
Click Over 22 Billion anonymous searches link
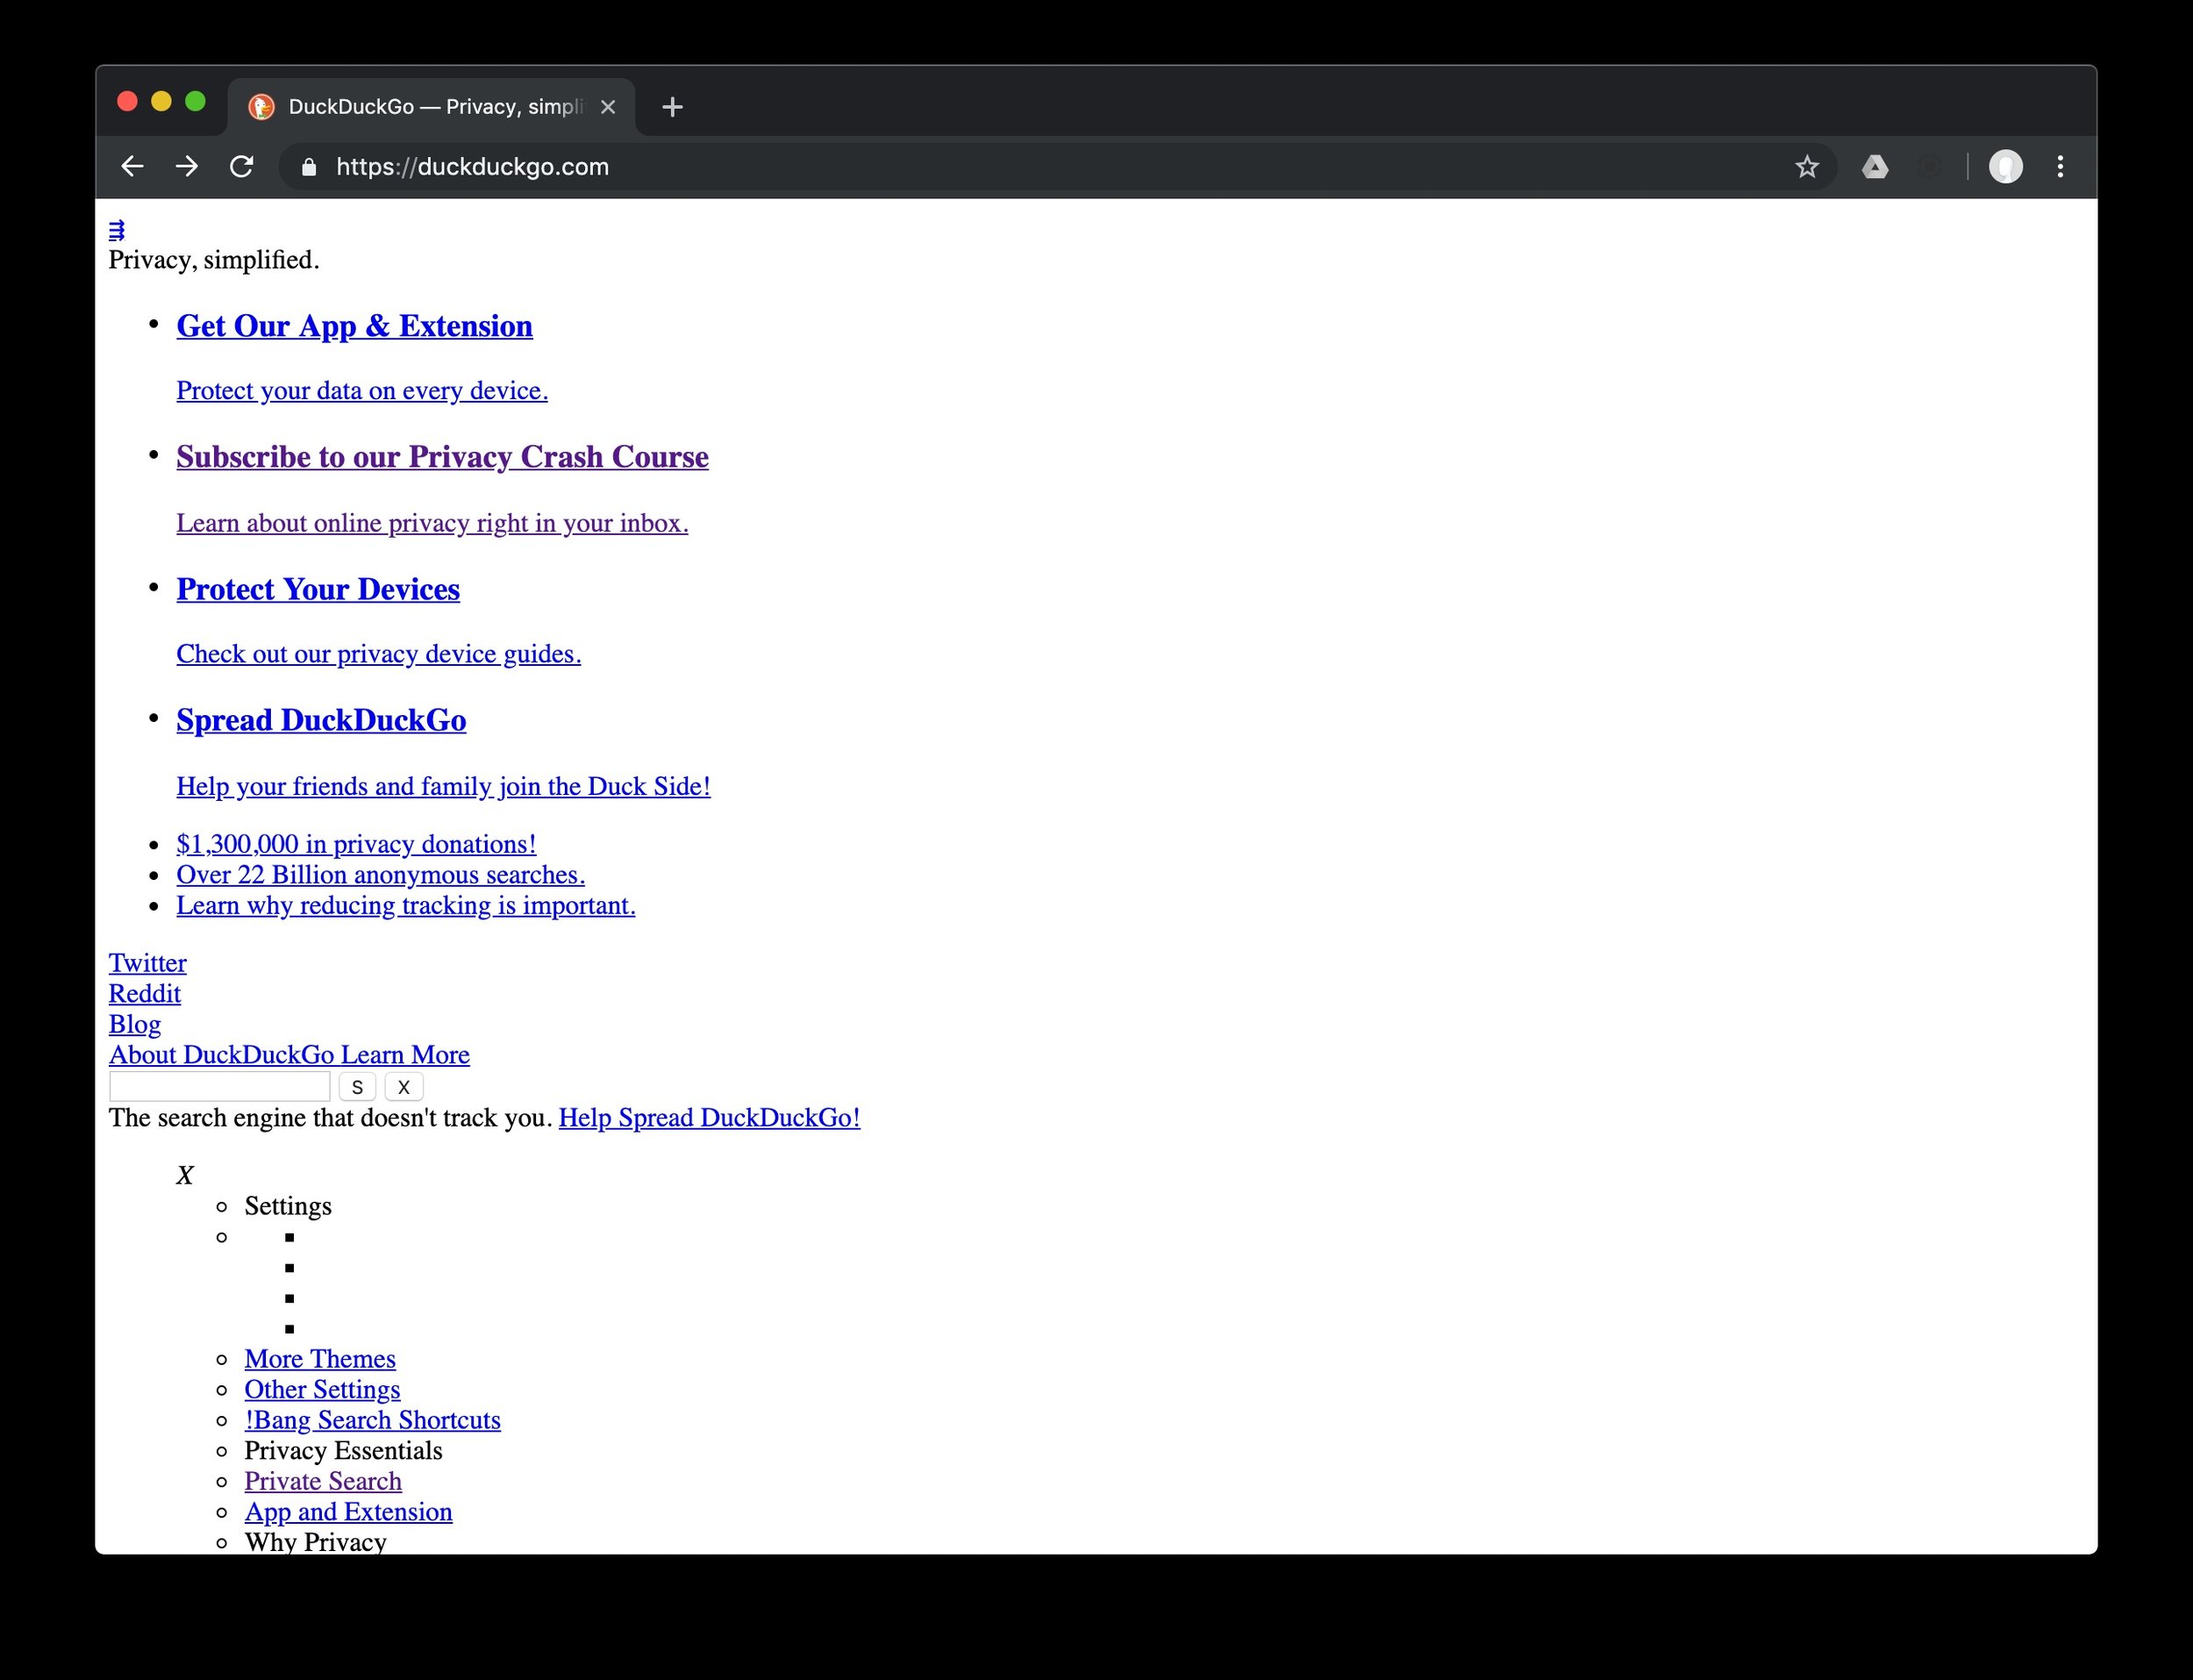coord(380,875)
